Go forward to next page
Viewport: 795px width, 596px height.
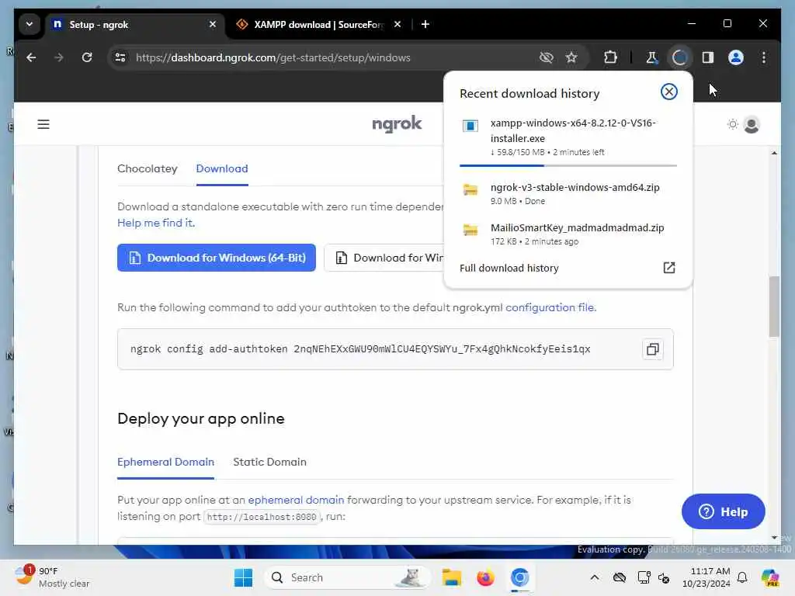pos(59,57)
